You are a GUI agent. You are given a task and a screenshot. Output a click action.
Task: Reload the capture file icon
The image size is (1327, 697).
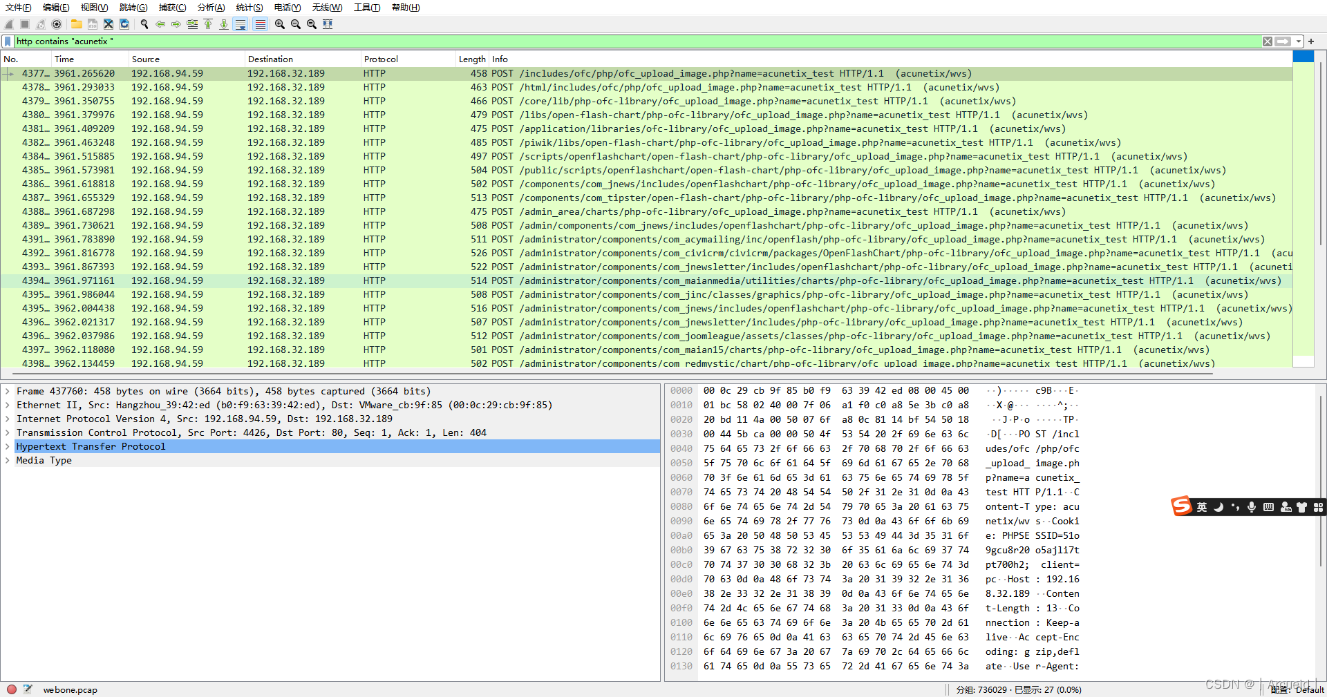coord(124,24)
